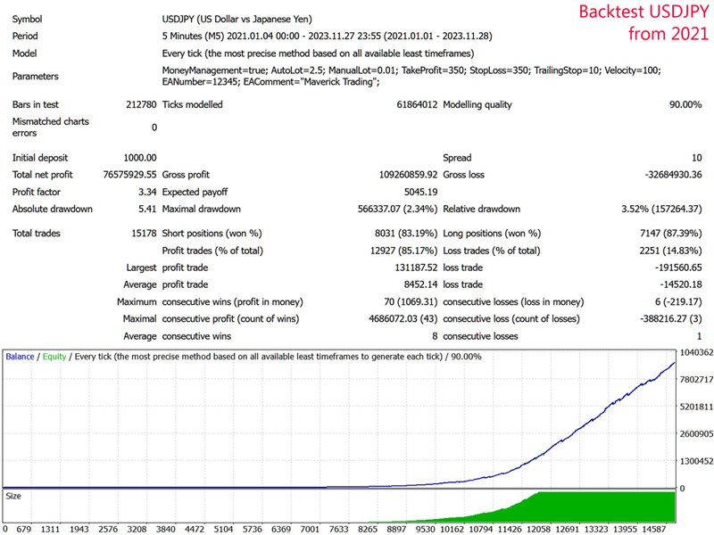714x535 pixels.
Task: Click the 7633 tick on the trade axis
Action: tap(339, 529)
